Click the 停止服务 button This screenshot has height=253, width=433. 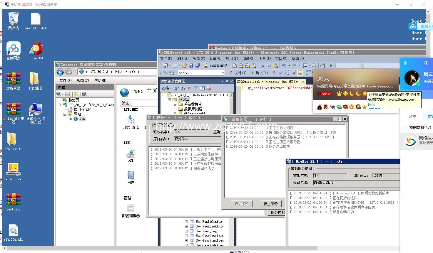click(x=270, y=204)
